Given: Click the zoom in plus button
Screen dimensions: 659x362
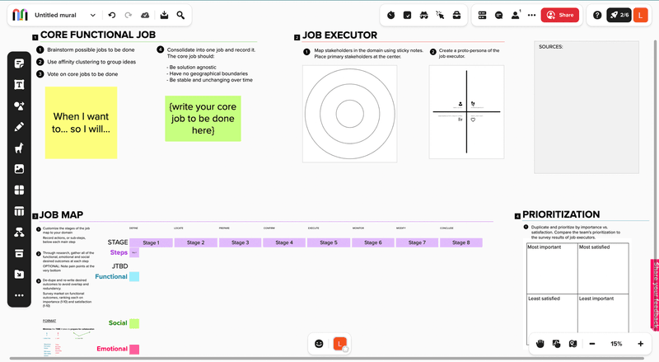Looking at the screenshot, I should pos(640,343).
